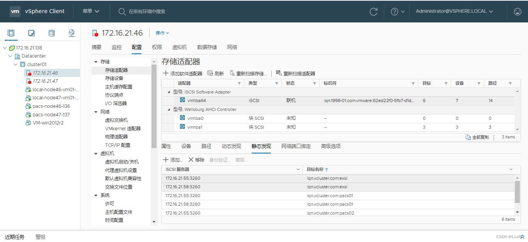This screenshot has width=528, height=242.
Task: Click the global search magnifier icon
Action: click(122, 12)
